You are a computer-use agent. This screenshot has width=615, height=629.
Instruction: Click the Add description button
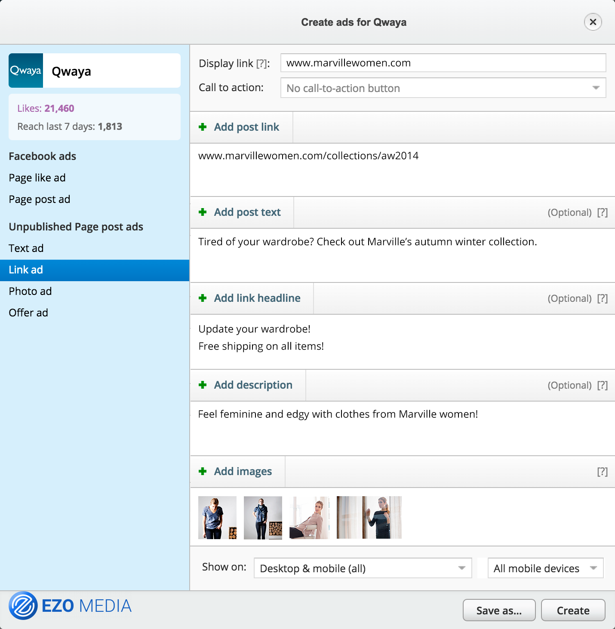click(x=248, y=385)
